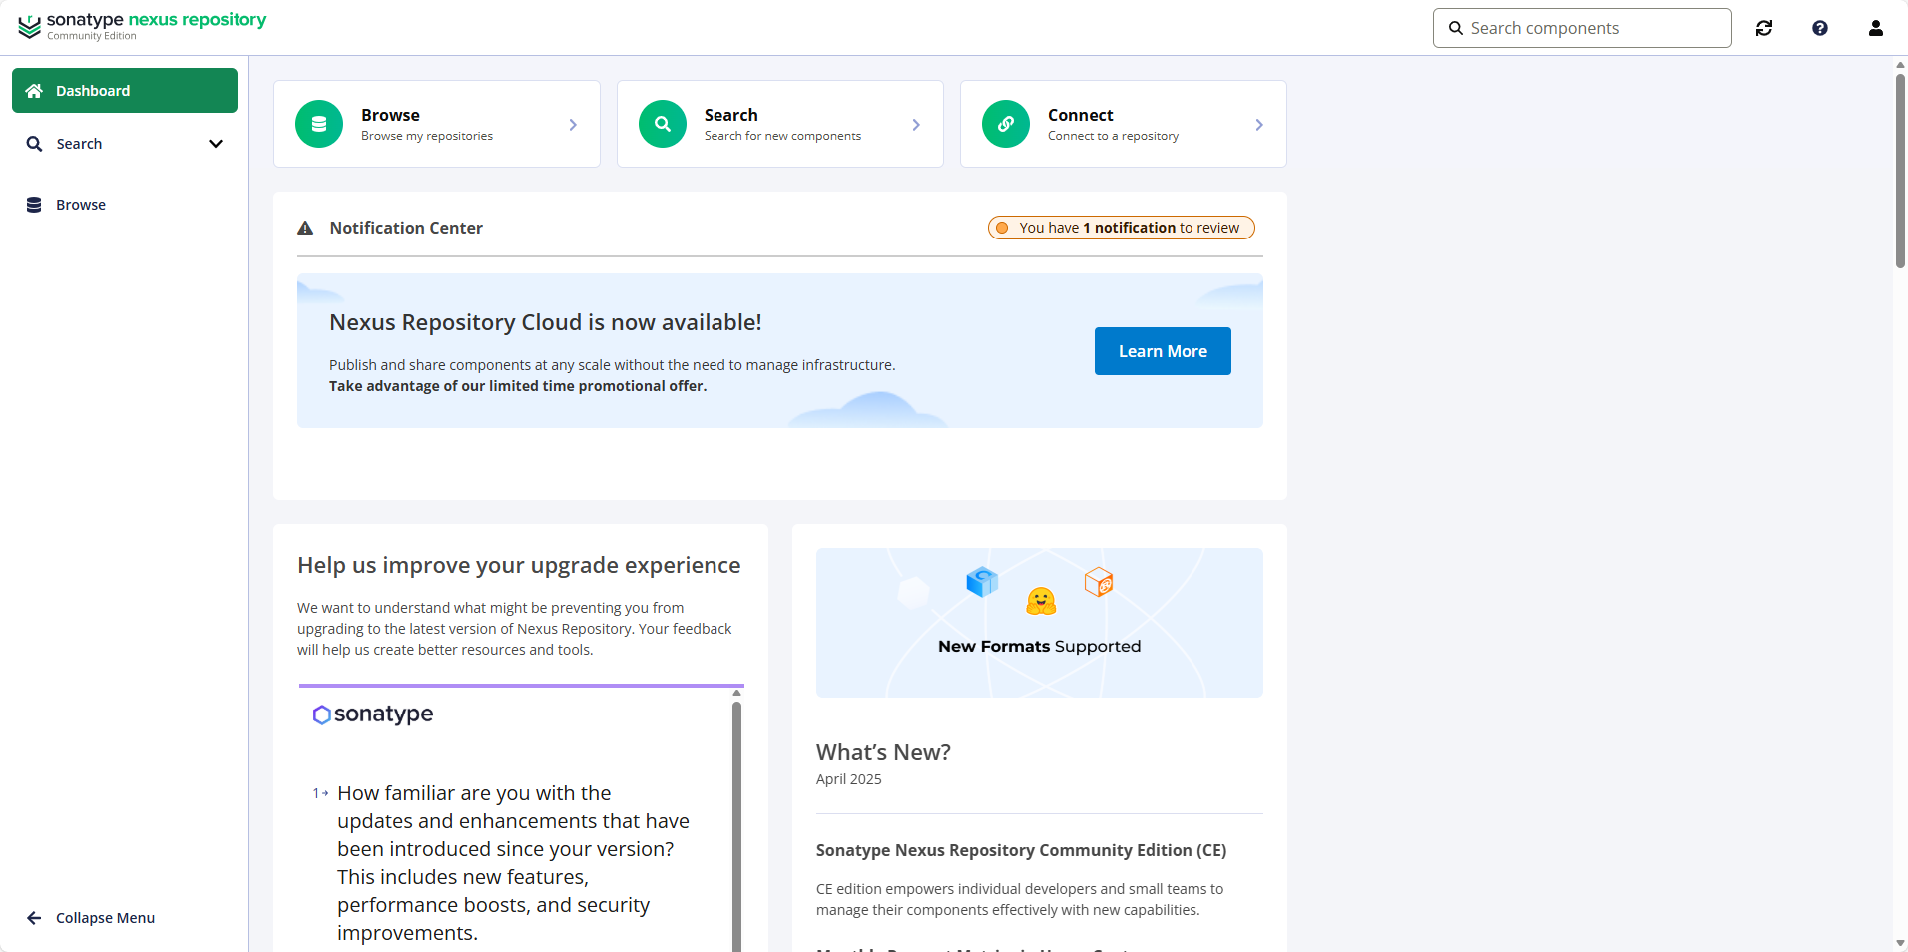Open the Connect card chevron arrow
This screenshot has height=952, width=1908.
click(x=1259, y=125)
